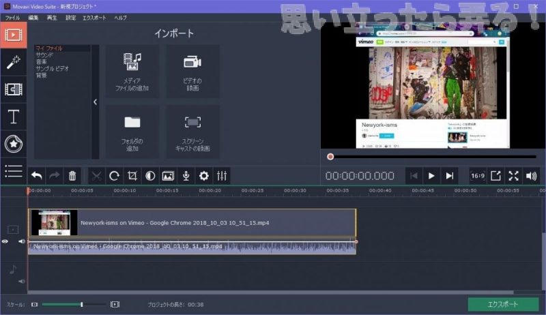Split clip with the scissors tool
The image size is (546, 315).
[x=96, y=176]
